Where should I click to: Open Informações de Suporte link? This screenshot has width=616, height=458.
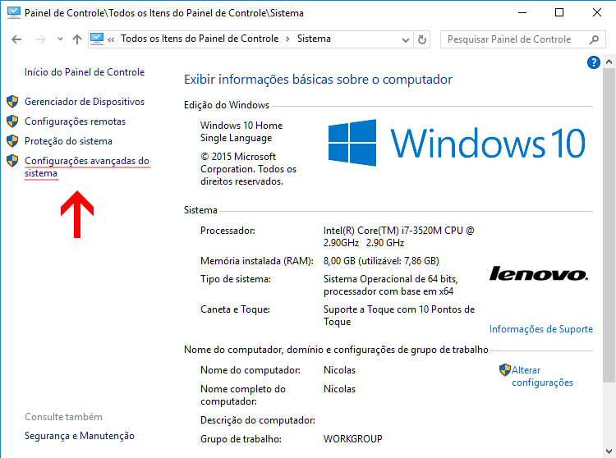pos(541,329)
